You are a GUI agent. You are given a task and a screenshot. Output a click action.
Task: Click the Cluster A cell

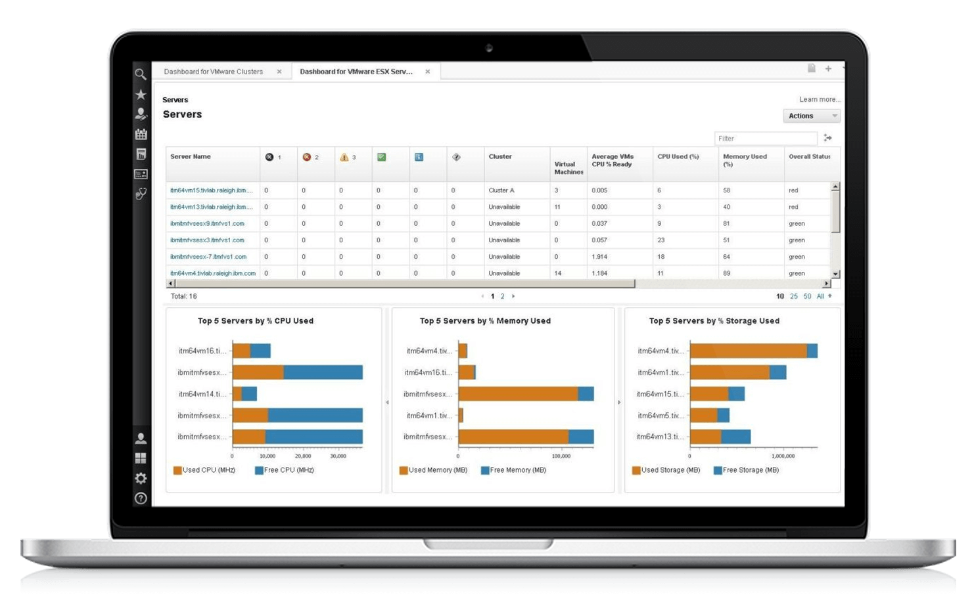click(x=501, y=190)
